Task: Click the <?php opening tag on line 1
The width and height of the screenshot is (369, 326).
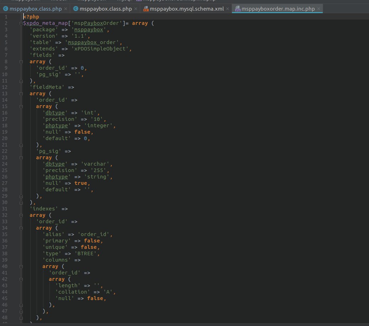Action: click(31, 17)
